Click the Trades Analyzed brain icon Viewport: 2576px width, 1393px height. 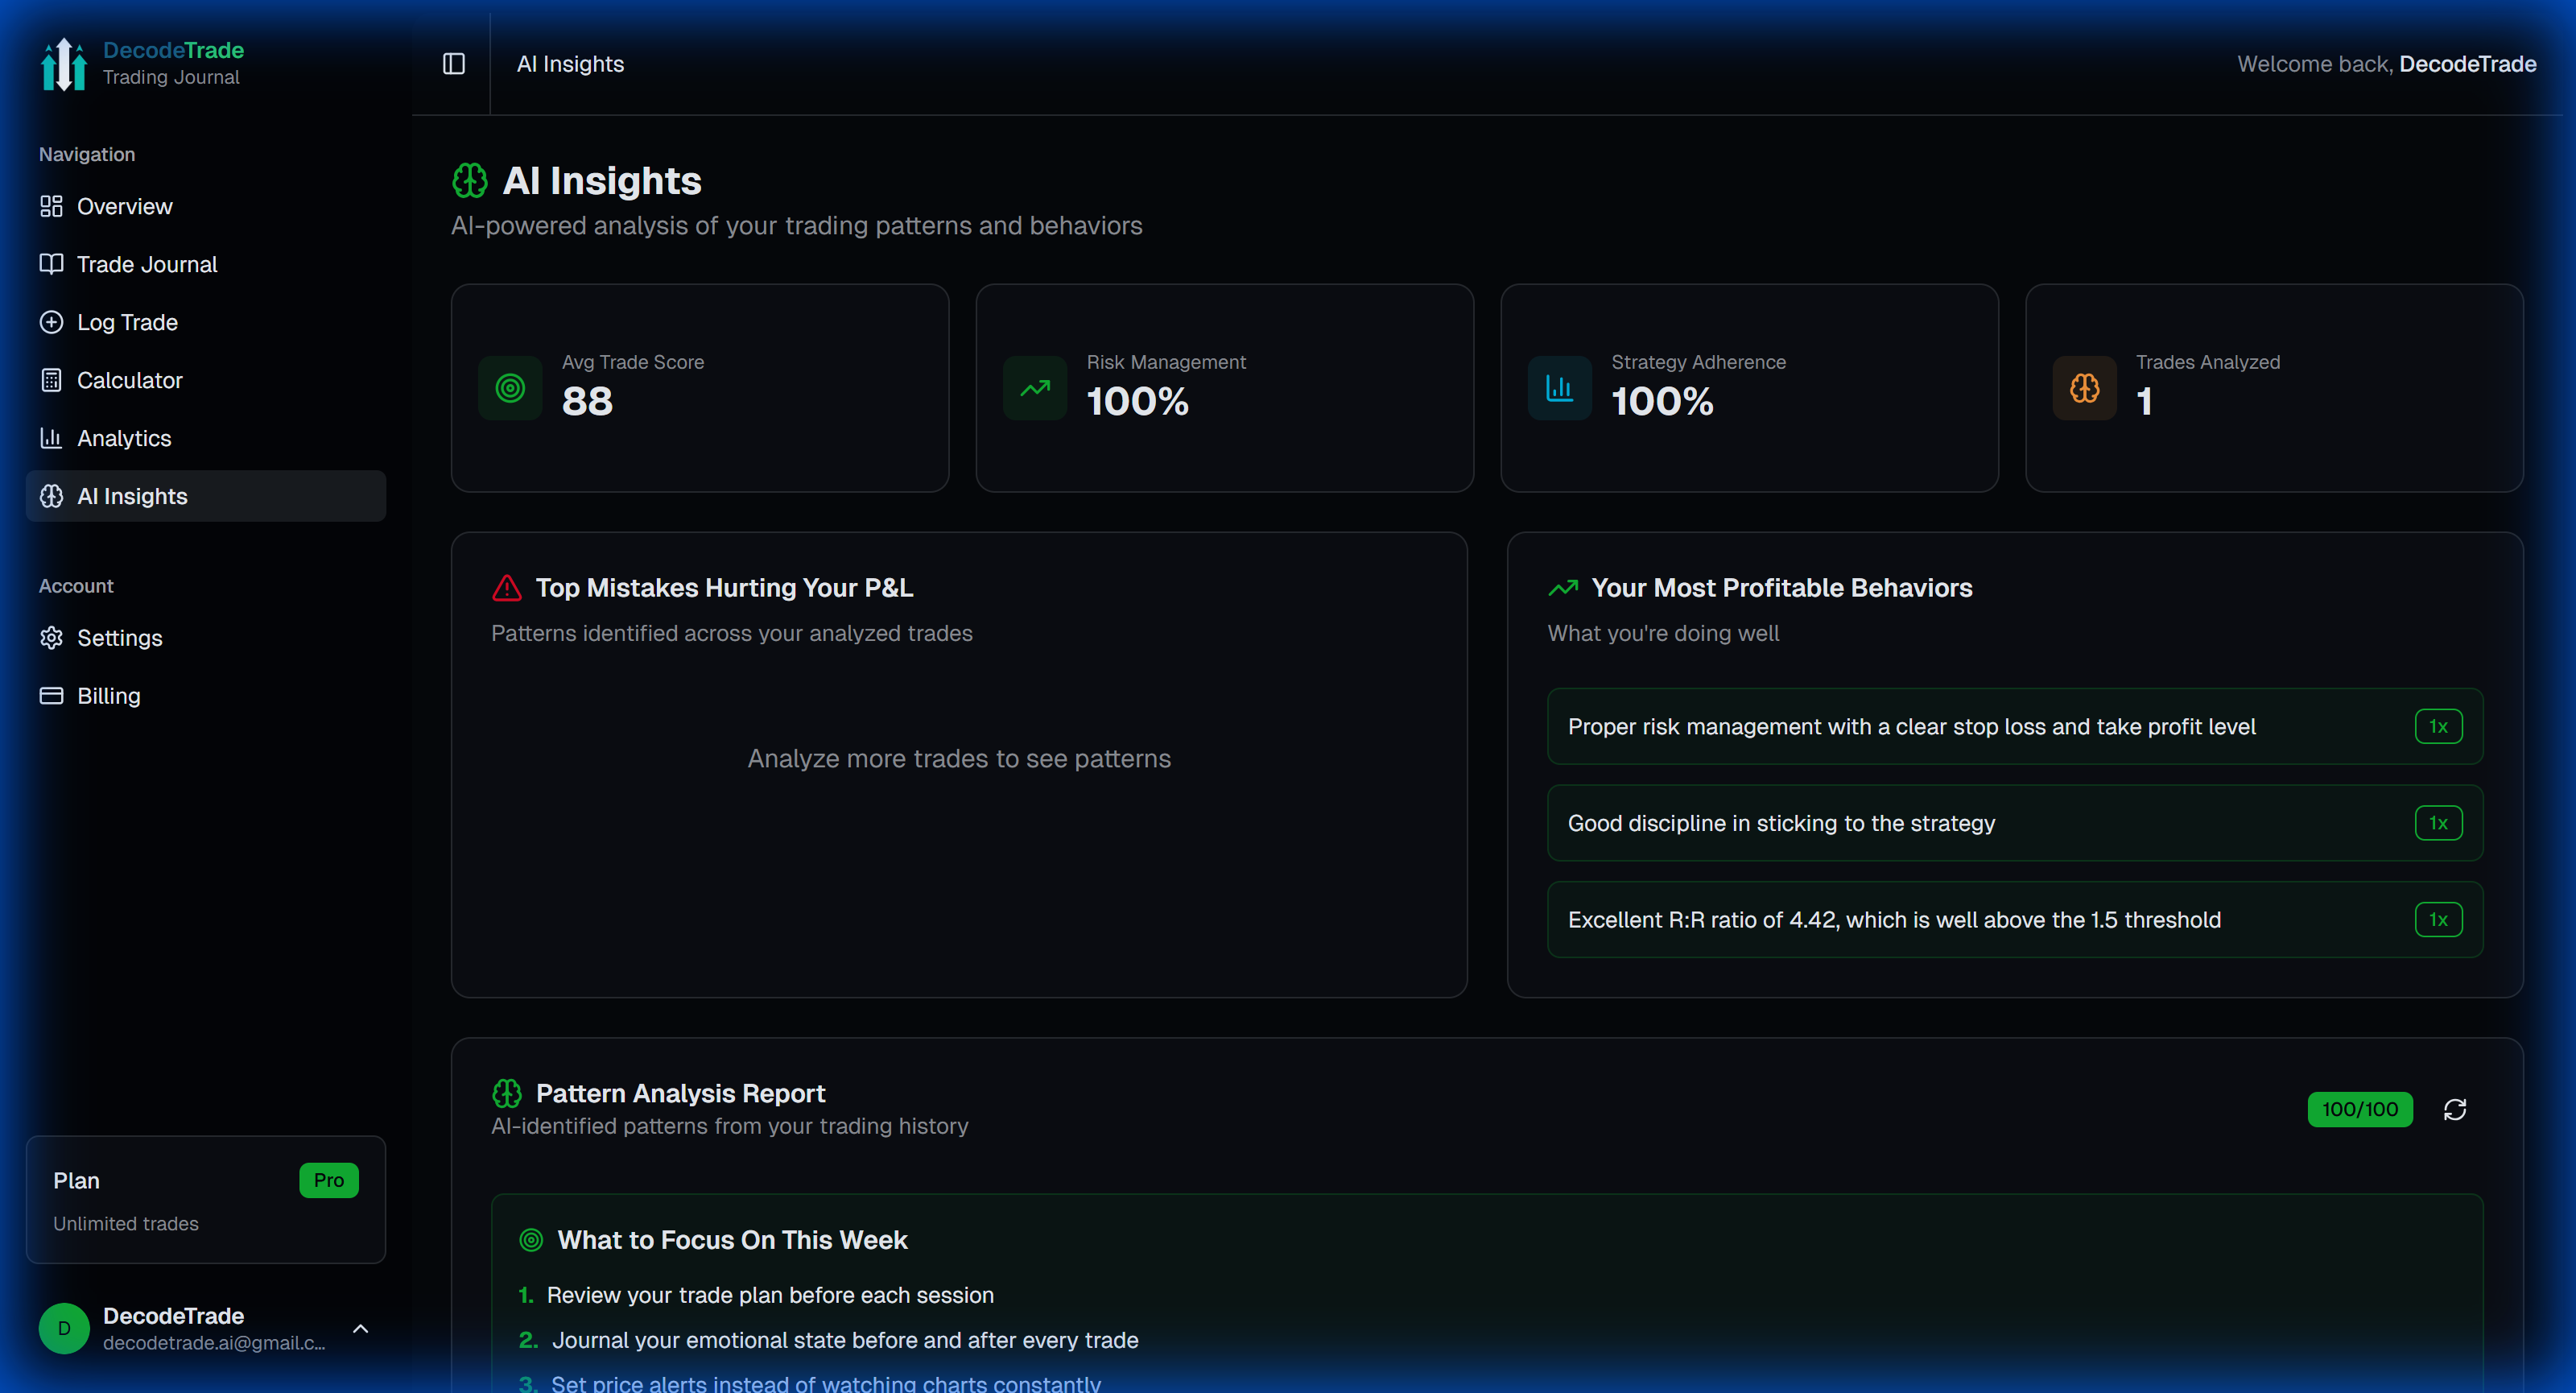(x=2084, y=388)
